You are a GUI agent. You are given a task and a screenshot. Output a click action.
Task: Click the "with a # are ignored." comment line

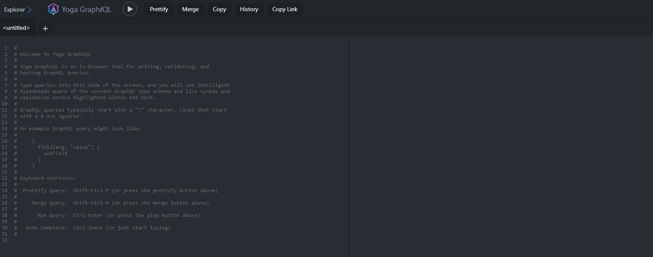48,116
